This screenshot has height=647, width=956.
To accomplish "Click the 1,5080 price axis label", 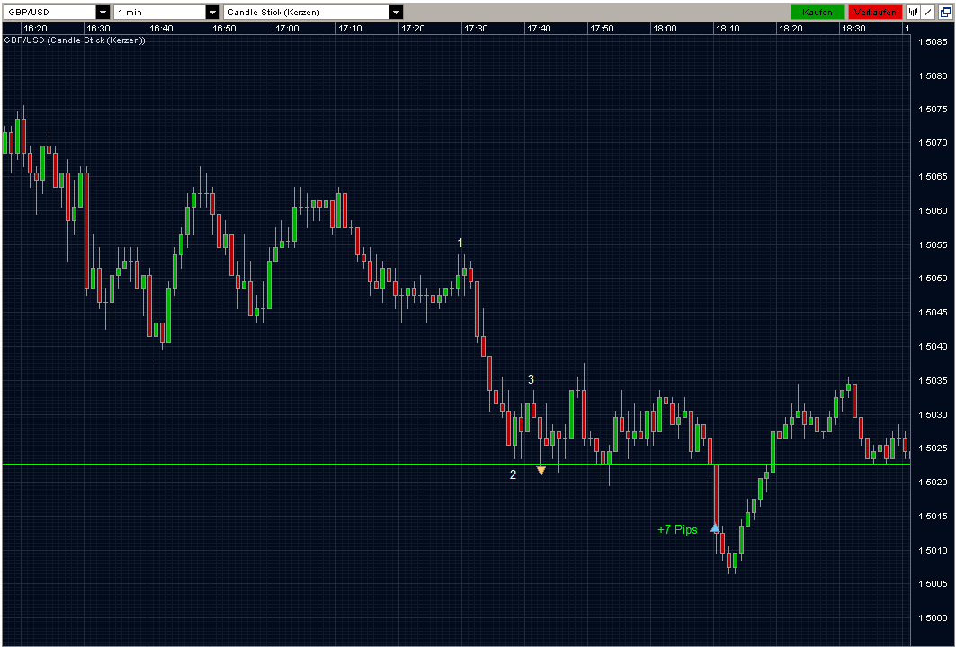I will coord(933,76).
